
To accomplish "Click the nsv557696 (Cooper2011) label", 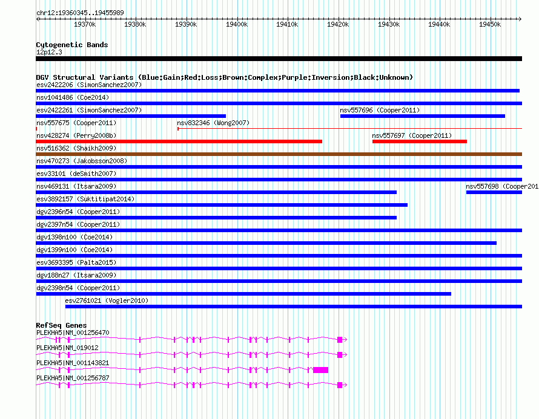I will 380,110.
